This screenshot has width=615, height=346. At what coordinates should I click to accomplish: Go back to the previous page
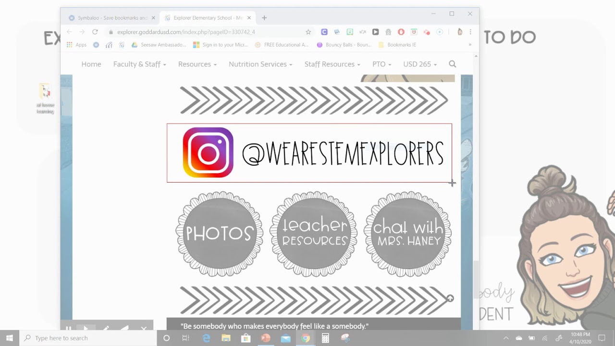pyautogui.click(x=69, y=32)
